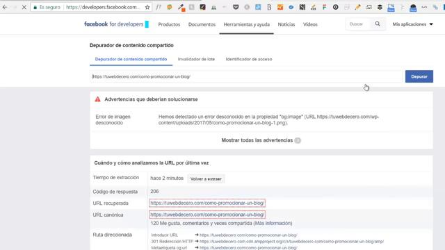Viewport: 445px width, 250px height.
Task: Save page with the Pocket extension icon
Action: pyautogui.click(x=236, y=7)
